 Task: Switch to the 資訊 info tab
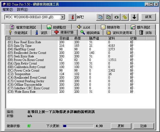[41, 33]
